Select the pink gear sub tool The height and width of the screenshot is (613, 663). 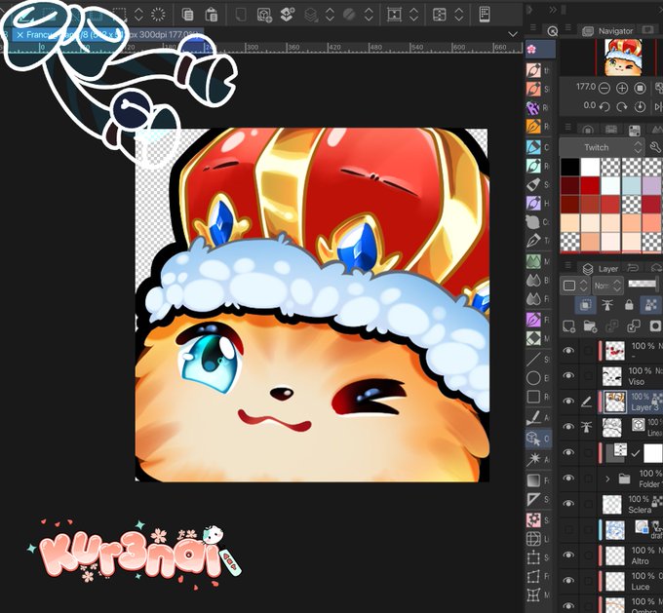click(533, 519)
